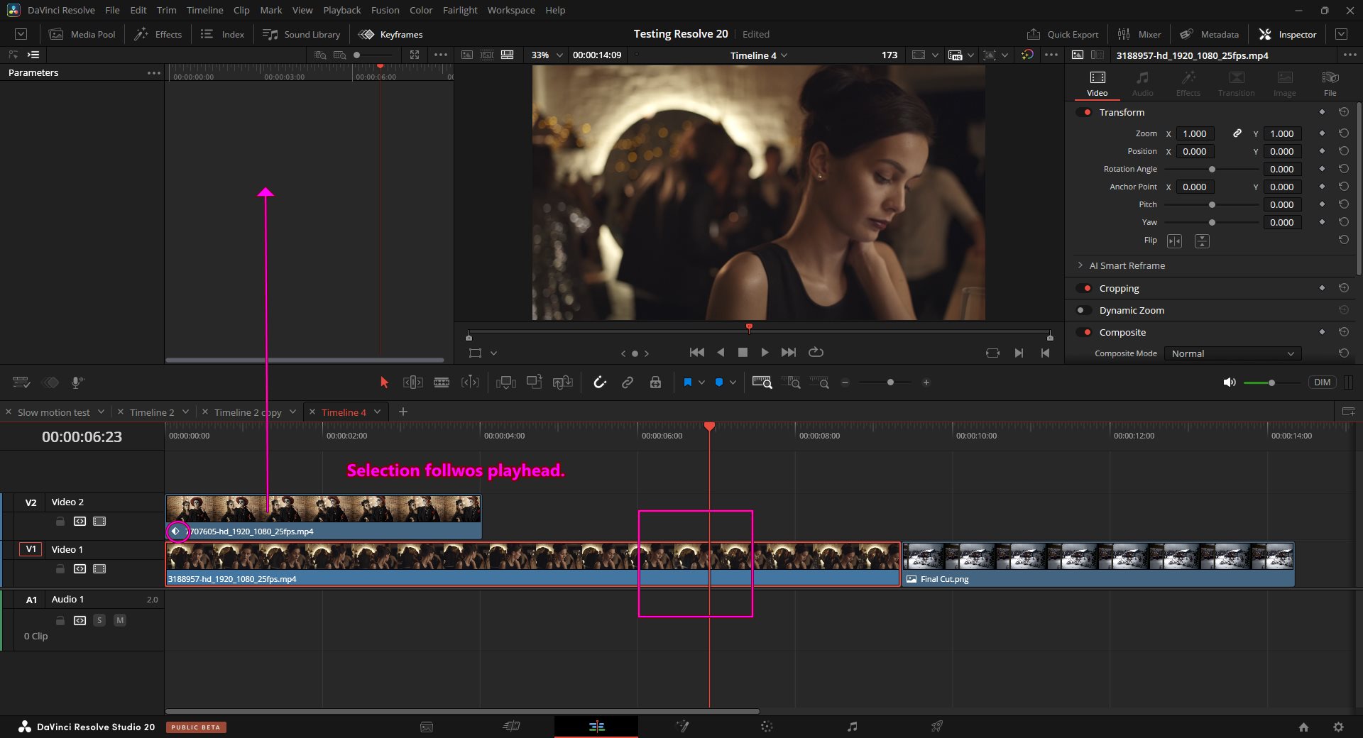Enable the Dynamic Zoom toggle
Screen dimensions: 1363x738
pos(1084,310)
